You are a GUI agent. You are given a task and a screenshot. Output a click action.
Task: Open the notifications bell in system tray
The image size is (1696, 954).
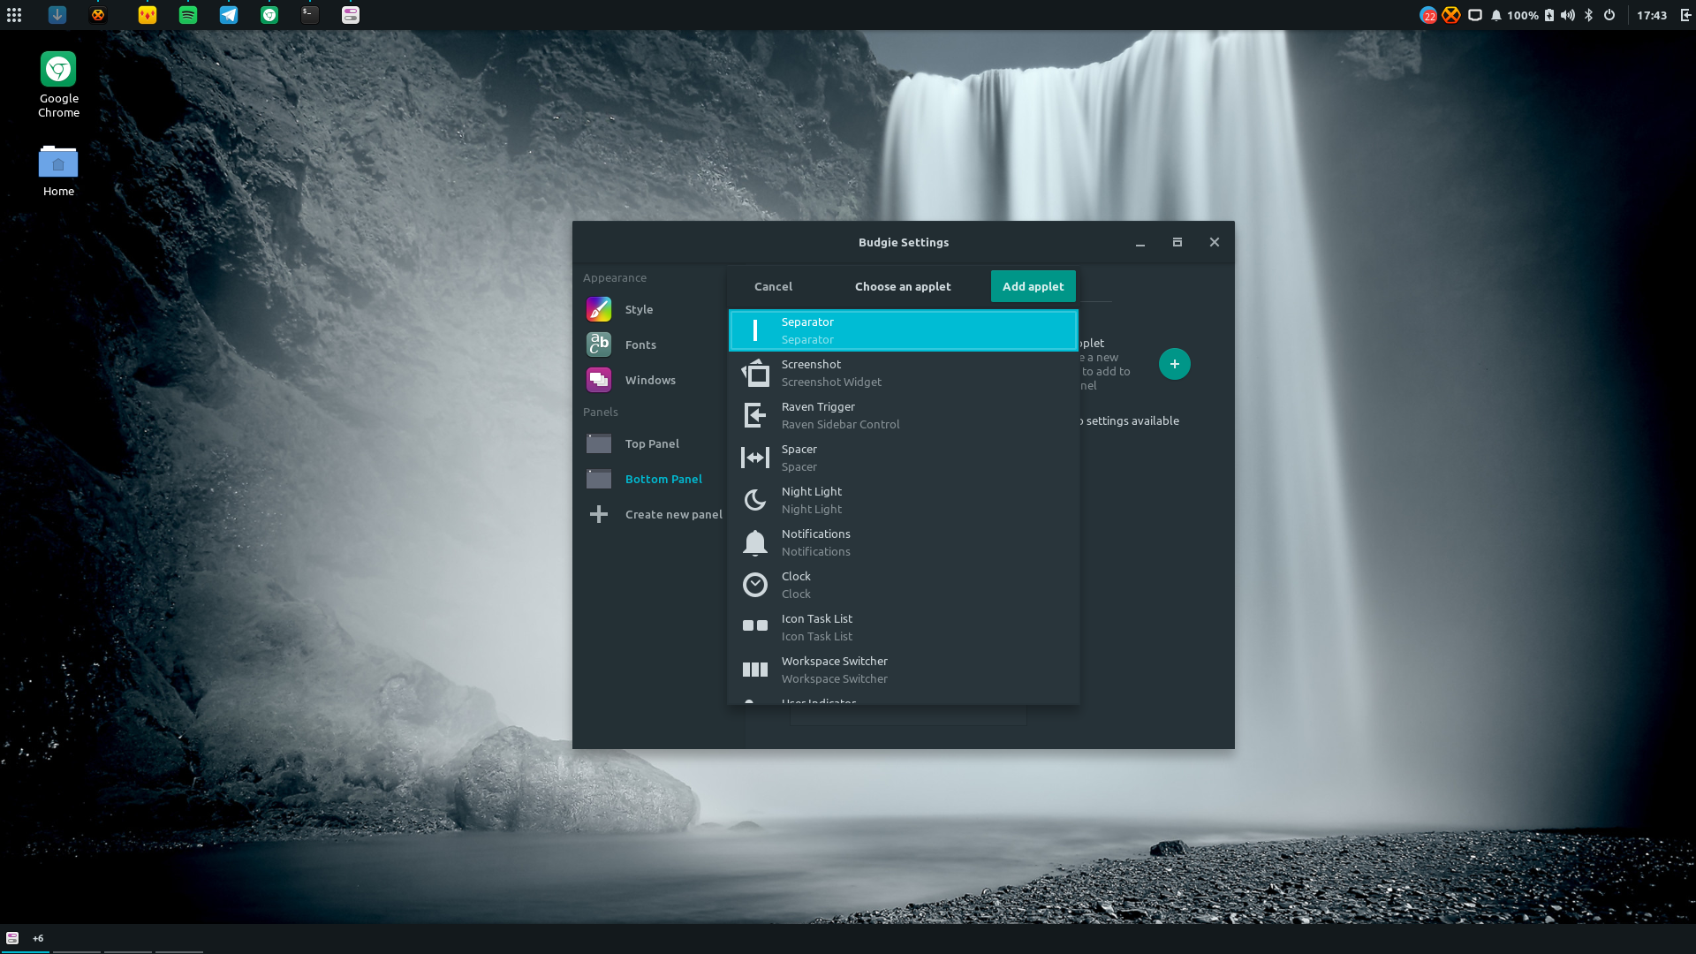click(x=1496, y=15)
